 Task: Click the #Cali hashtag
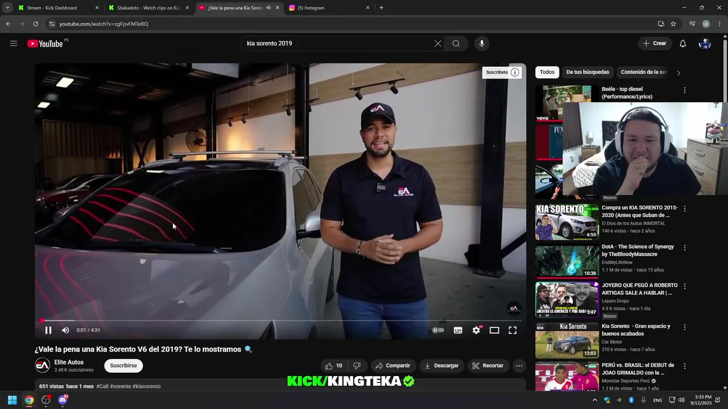[102, 386]
